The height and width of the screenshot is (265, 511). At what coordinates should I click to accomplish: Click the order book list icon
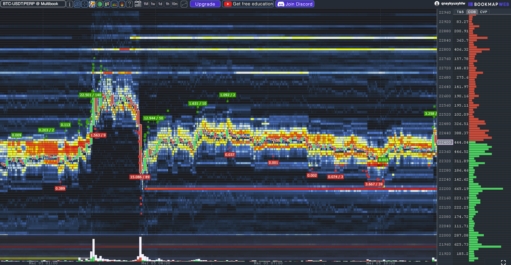tap(77, 4)
